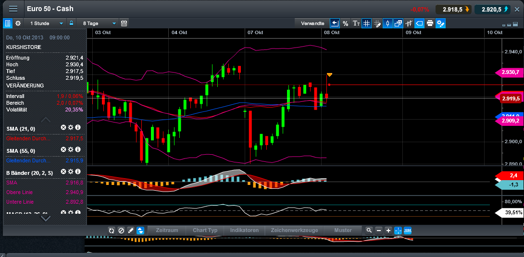Click the refresh chart icon
The image size is (524, 257).
pyautogui.click(x=112, y=230)
